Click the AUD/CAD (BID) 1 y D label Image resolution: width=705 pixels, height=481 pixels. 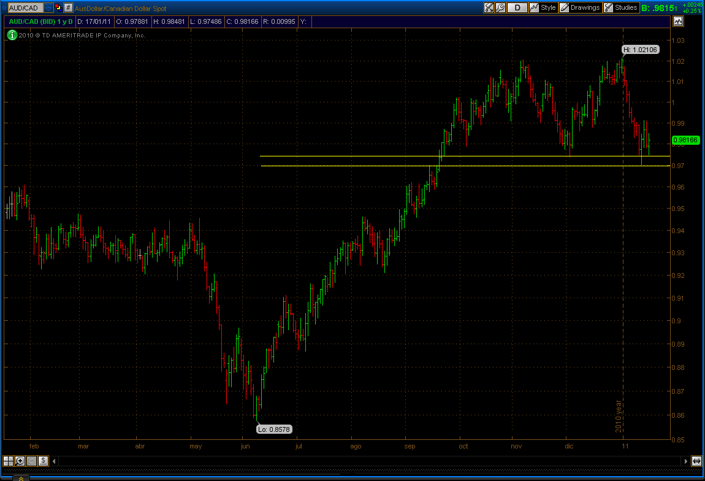[x=40, y=21]
